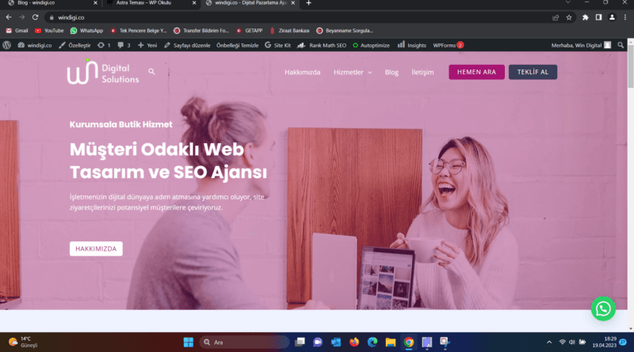This screenshot has height=352, width=634.
Task: Open Rank Math SEO admin menu
Action: (322, 45)
